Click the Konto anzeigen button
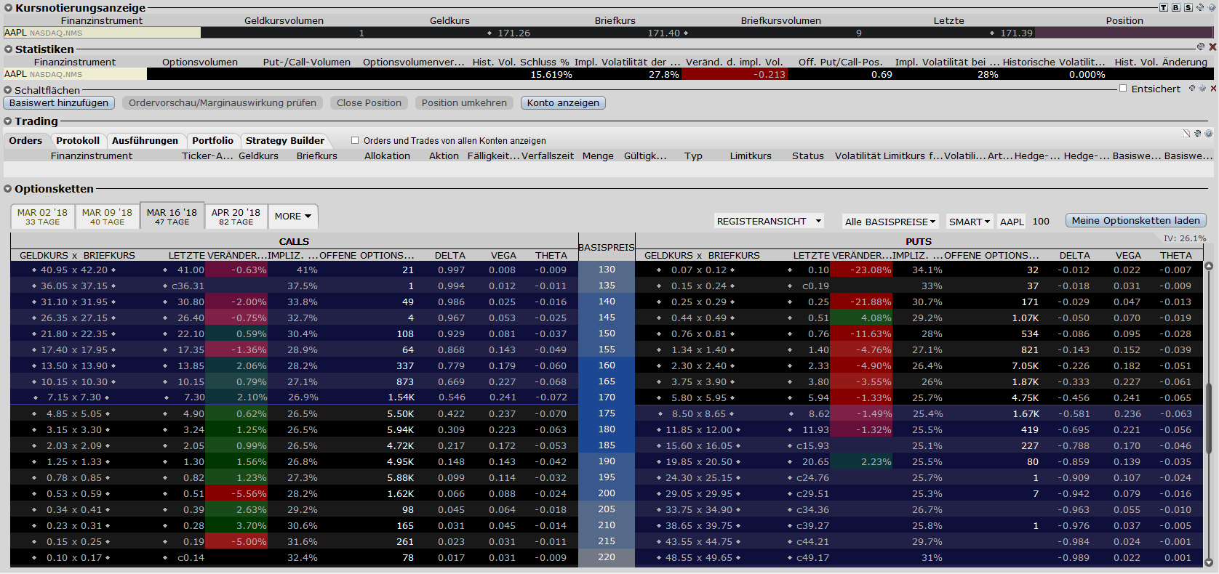 tap(563, 103)
